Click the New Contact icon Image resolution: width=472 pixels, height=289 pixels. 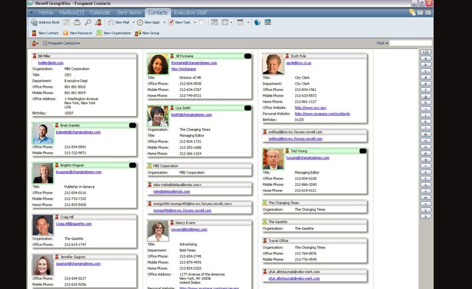tap(45, 33)
